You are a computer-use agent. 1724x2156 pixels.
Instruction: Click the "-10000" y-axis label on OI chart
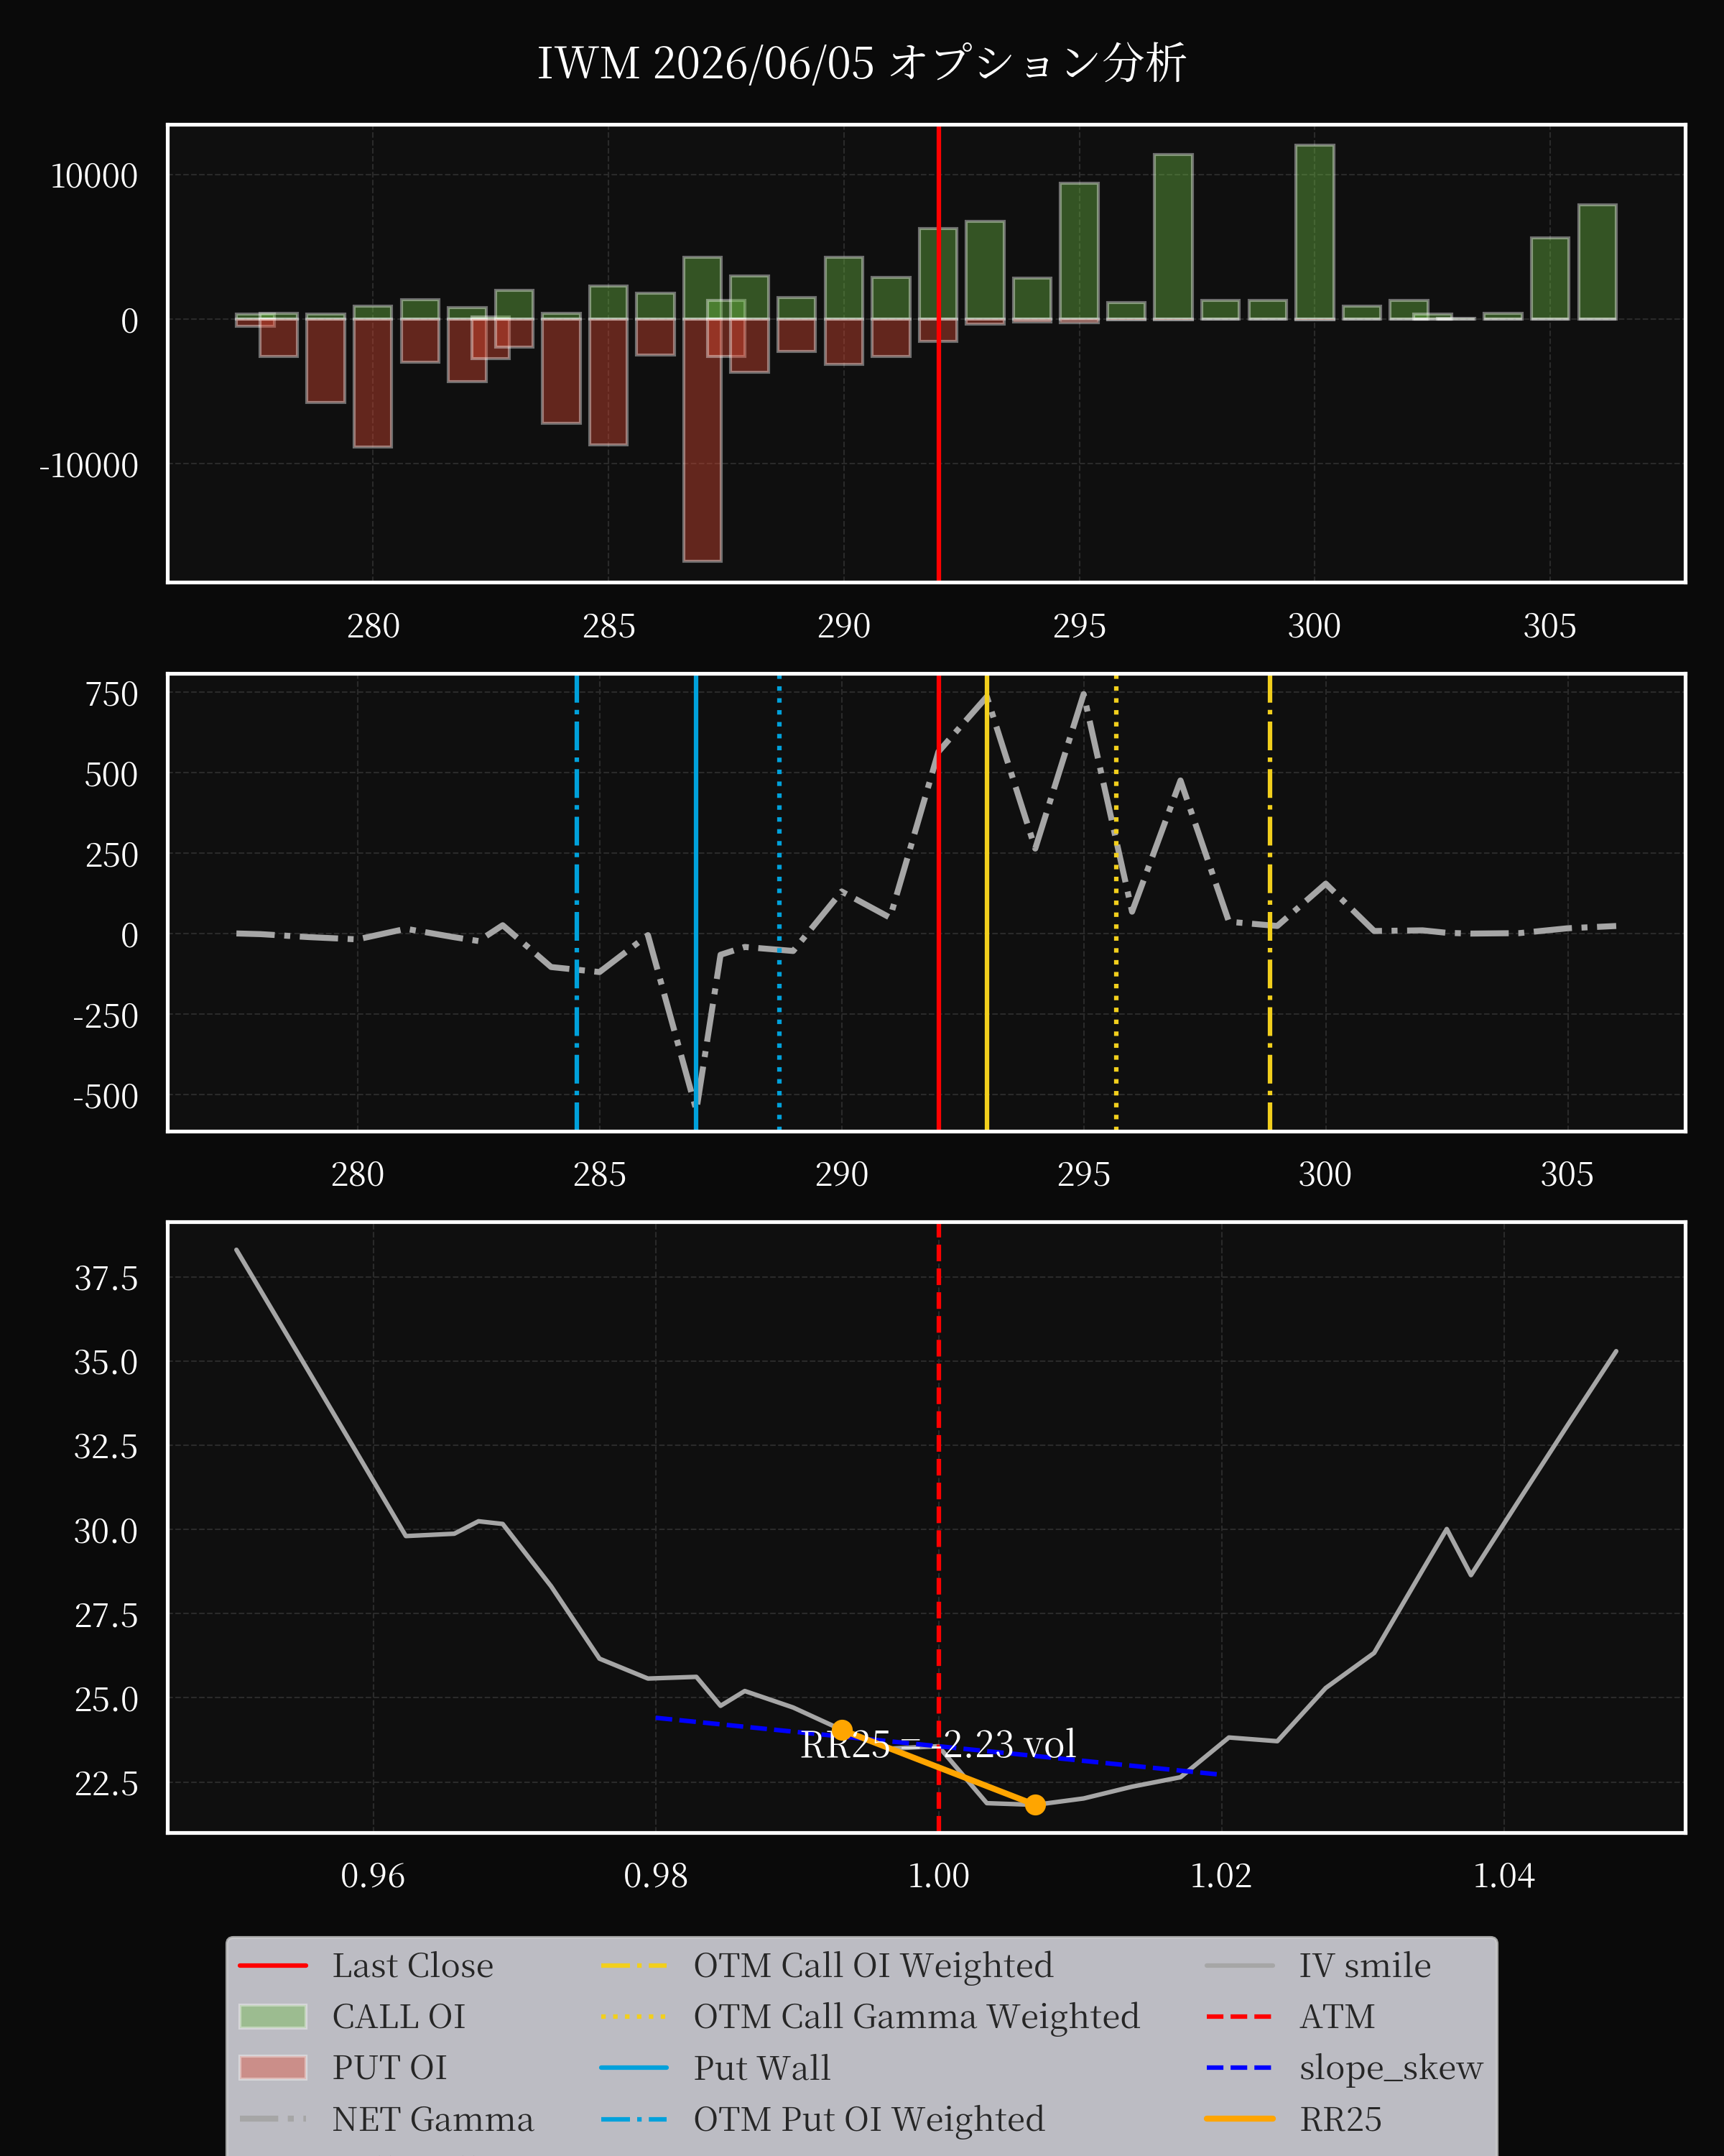88,465
